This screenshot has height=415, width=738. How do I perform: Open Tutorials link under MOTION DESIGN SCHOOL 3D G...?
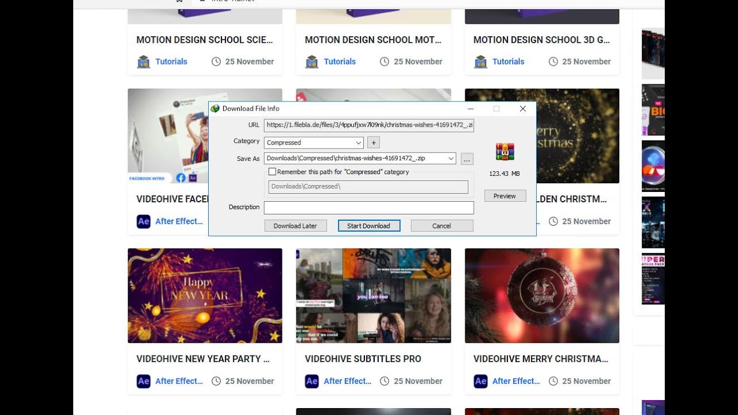(508, 62)
